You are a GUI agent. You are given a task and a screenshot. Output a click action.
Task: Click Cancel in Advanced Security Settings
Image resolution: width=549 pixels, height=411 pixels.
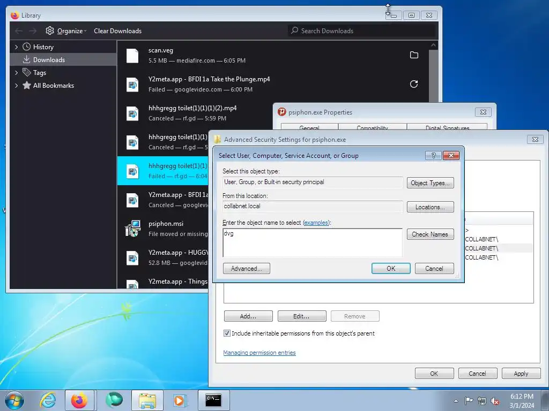point(478,373)
